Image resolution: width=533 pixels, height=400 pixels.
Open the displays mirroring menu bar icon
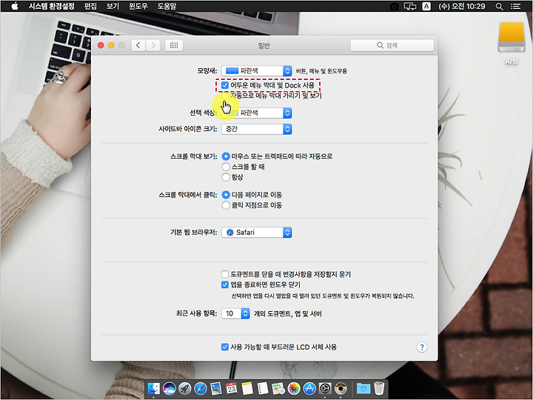pyautogui.click(x=410, y=6)
